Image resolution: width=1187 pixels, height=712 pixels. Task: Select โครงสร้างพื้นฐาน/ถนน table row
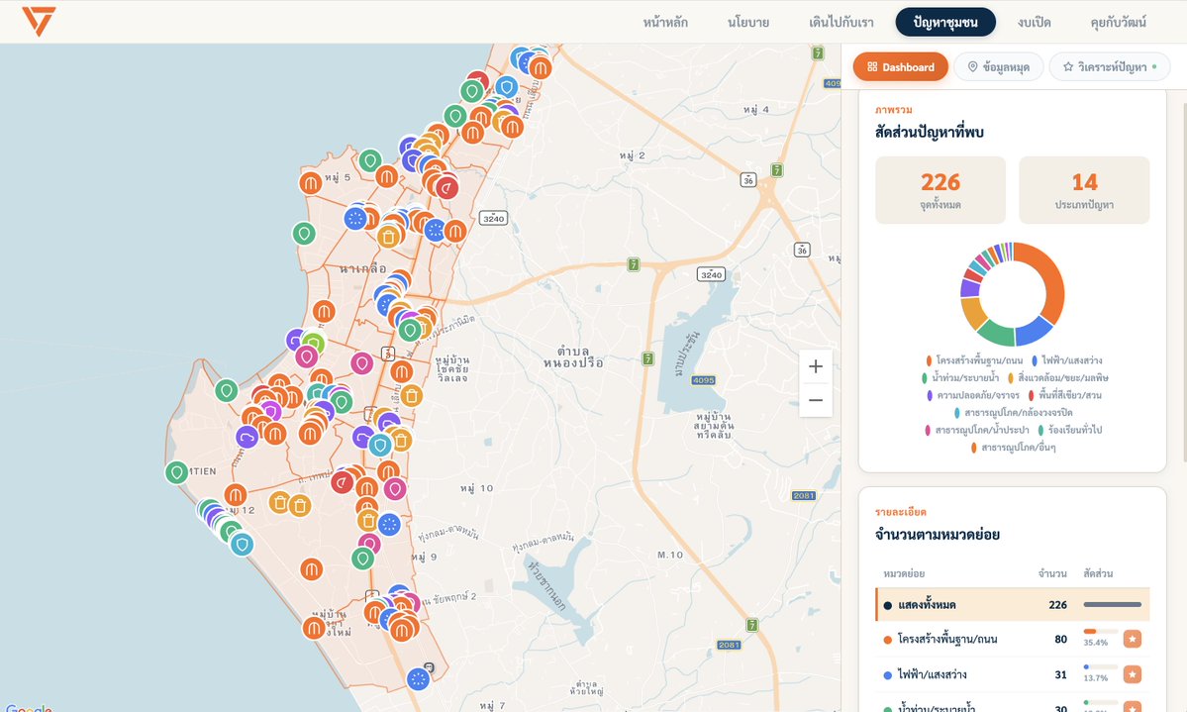click(x=1012, y=640)
